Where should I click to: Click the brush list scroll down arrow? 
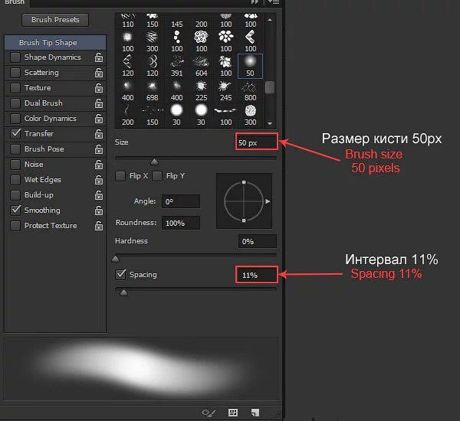[x=270, y=124]
